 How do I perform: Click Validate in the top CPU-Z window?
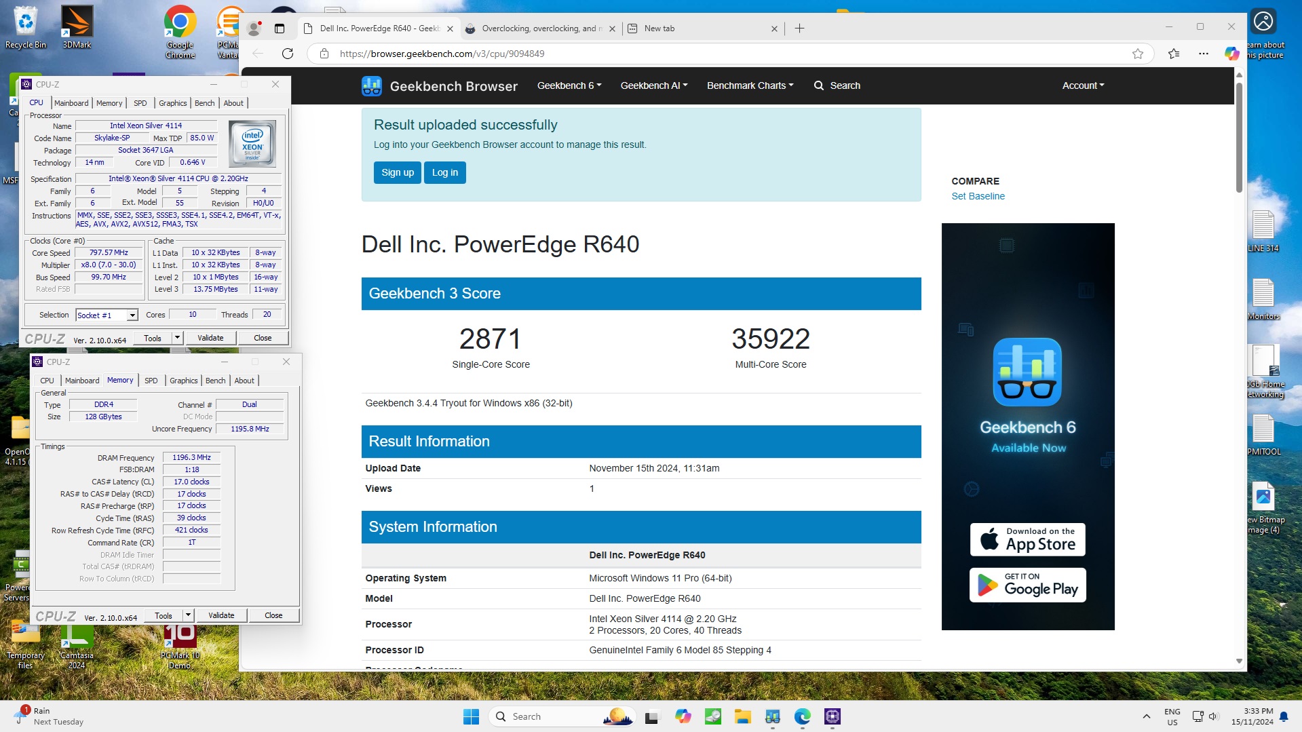[x=210, y=338]
